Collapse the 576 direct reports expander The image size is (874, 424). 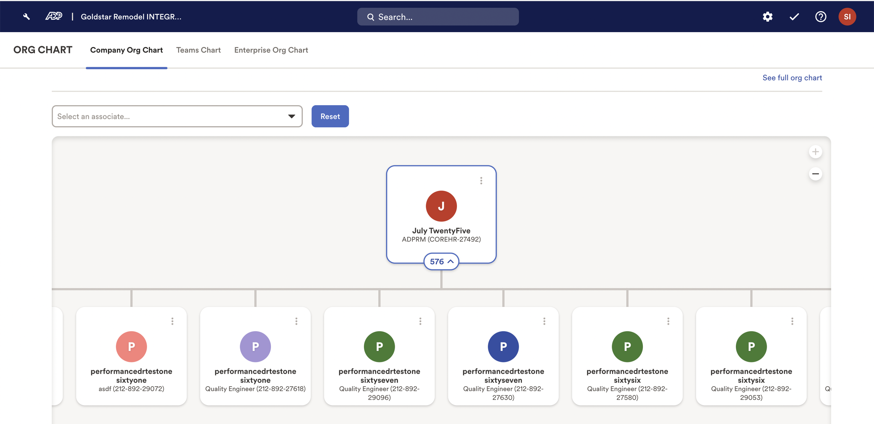point(441,261)
